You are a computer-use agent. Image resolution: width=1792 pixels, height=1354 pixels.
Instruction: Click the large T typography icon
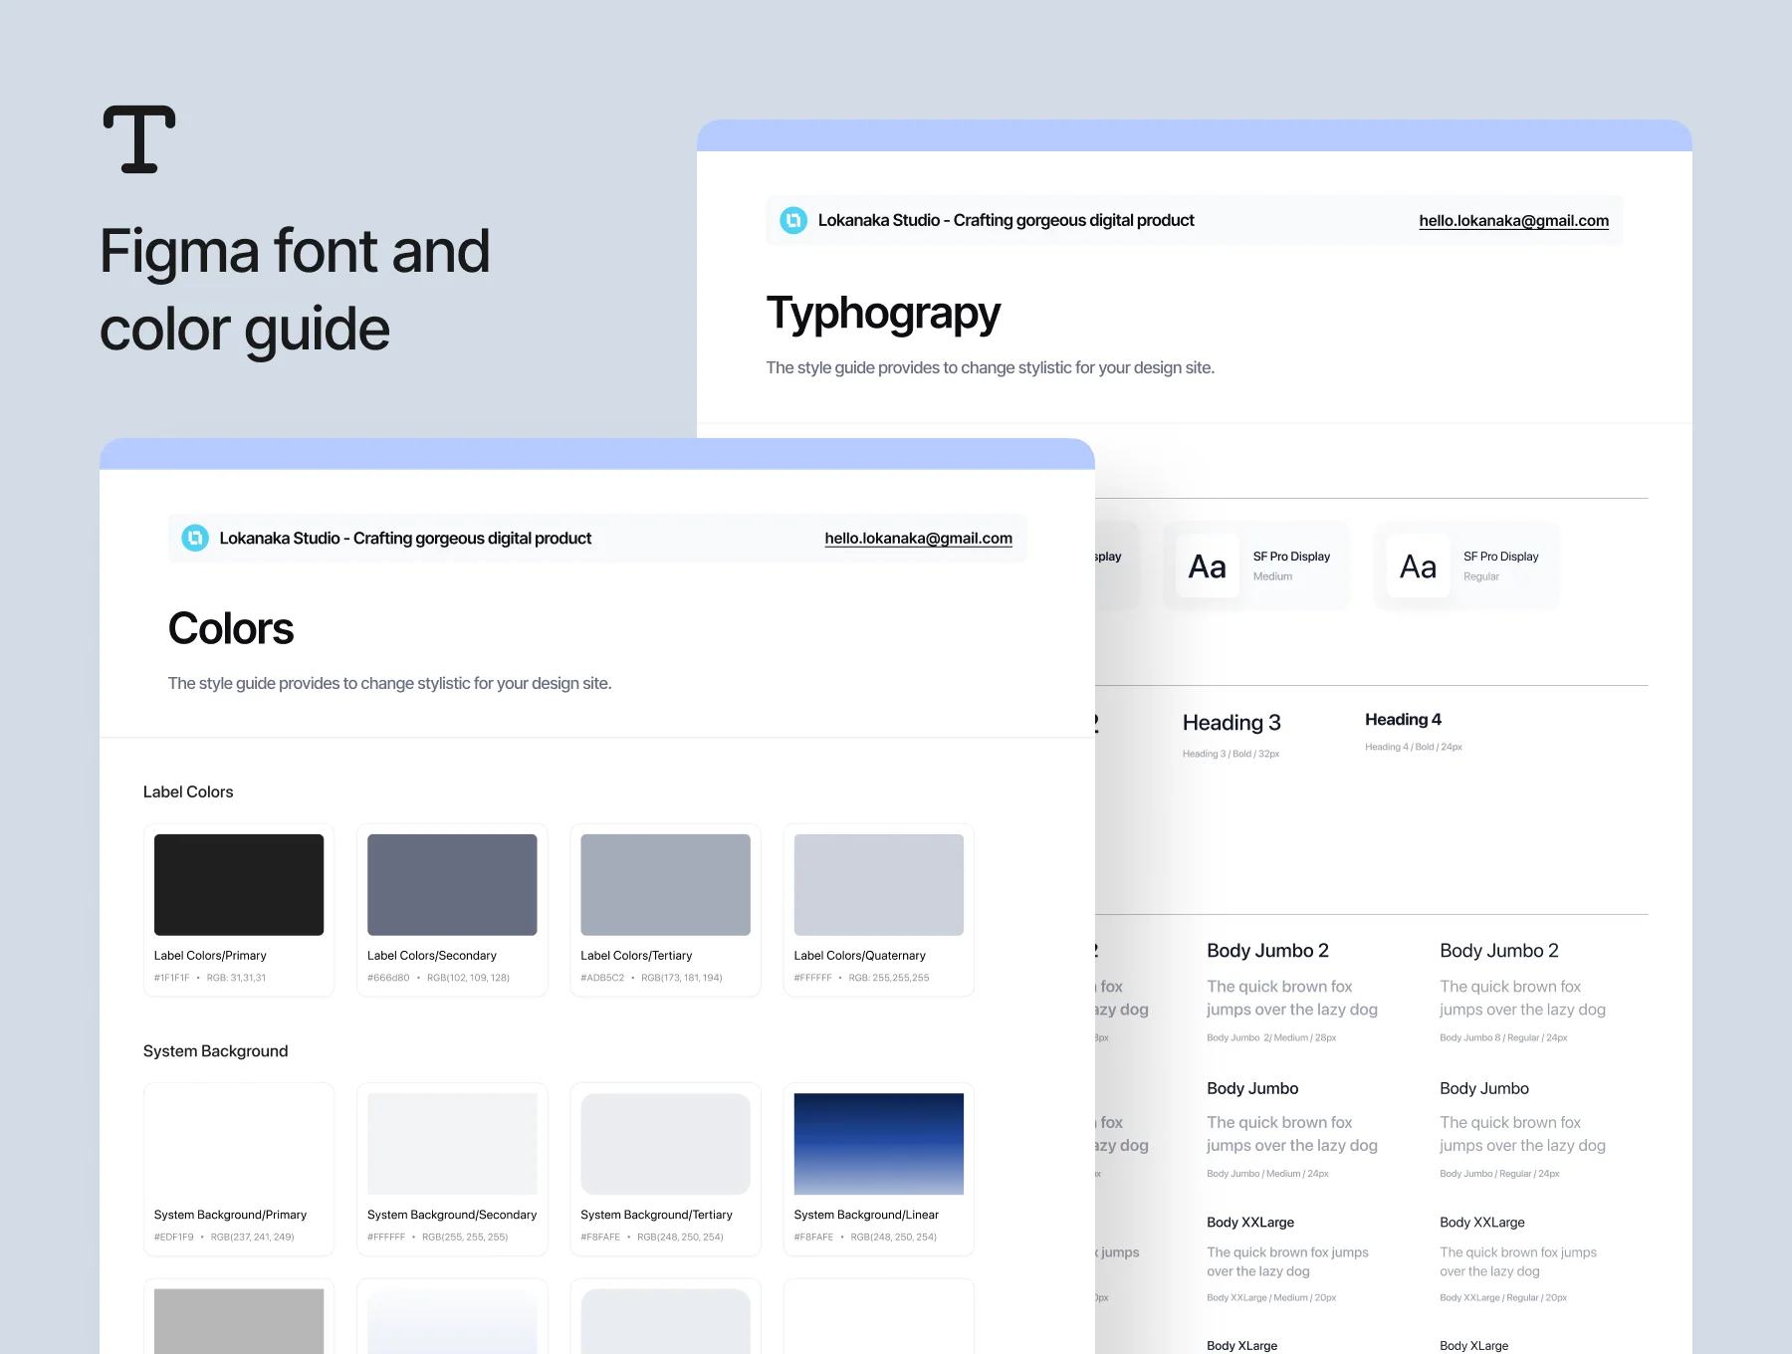click(139, 139)
